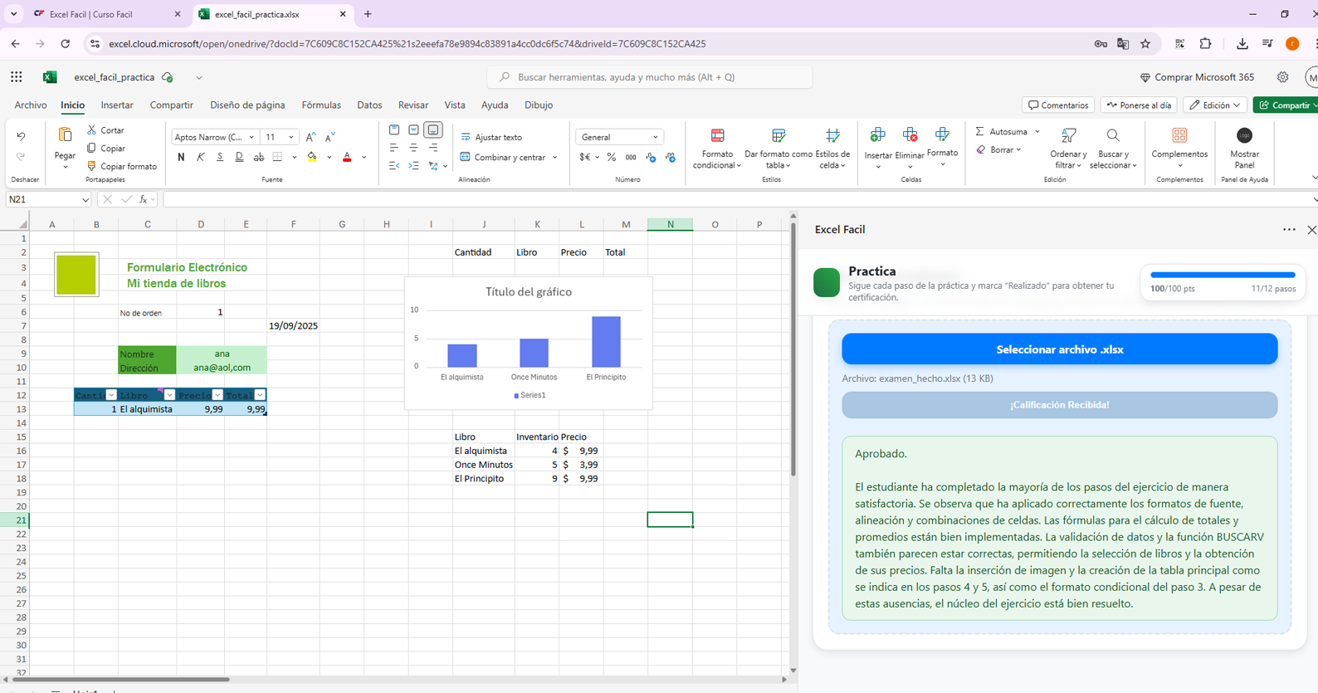Switch to the Insertar ribbon tab
The height and width of the screenshot is (693, 1318).
(x=117, y=105)
